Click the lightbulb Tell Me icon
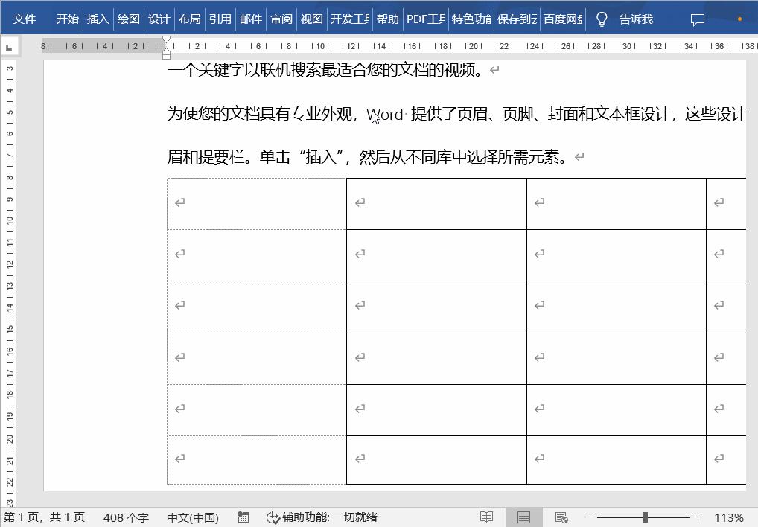Image resolution: width=758 pixels, height=527 pixels. coord(602,19)
